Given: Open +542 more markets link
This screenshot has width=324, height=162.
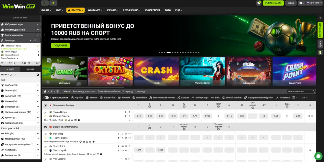Looking at the screenshot, I should pos(310,116).
